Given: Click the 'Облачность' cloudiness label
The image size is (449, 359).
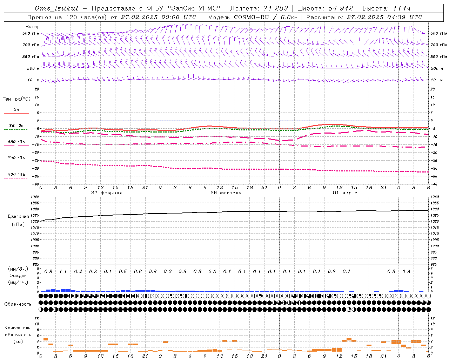Looking at the screenshot, I should 18,304.
